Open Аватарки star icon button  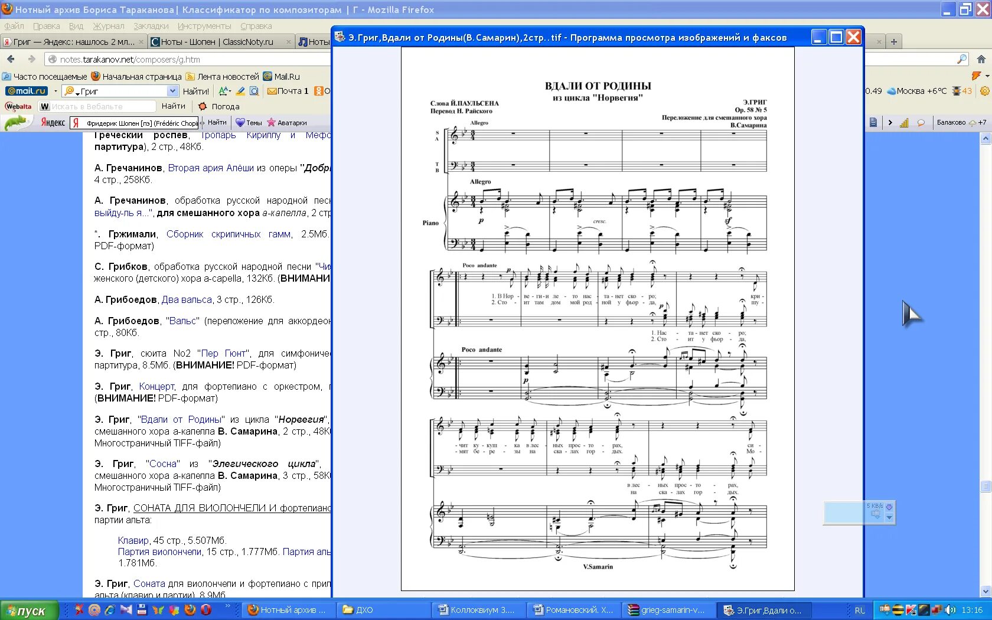[x=287, y=122]
